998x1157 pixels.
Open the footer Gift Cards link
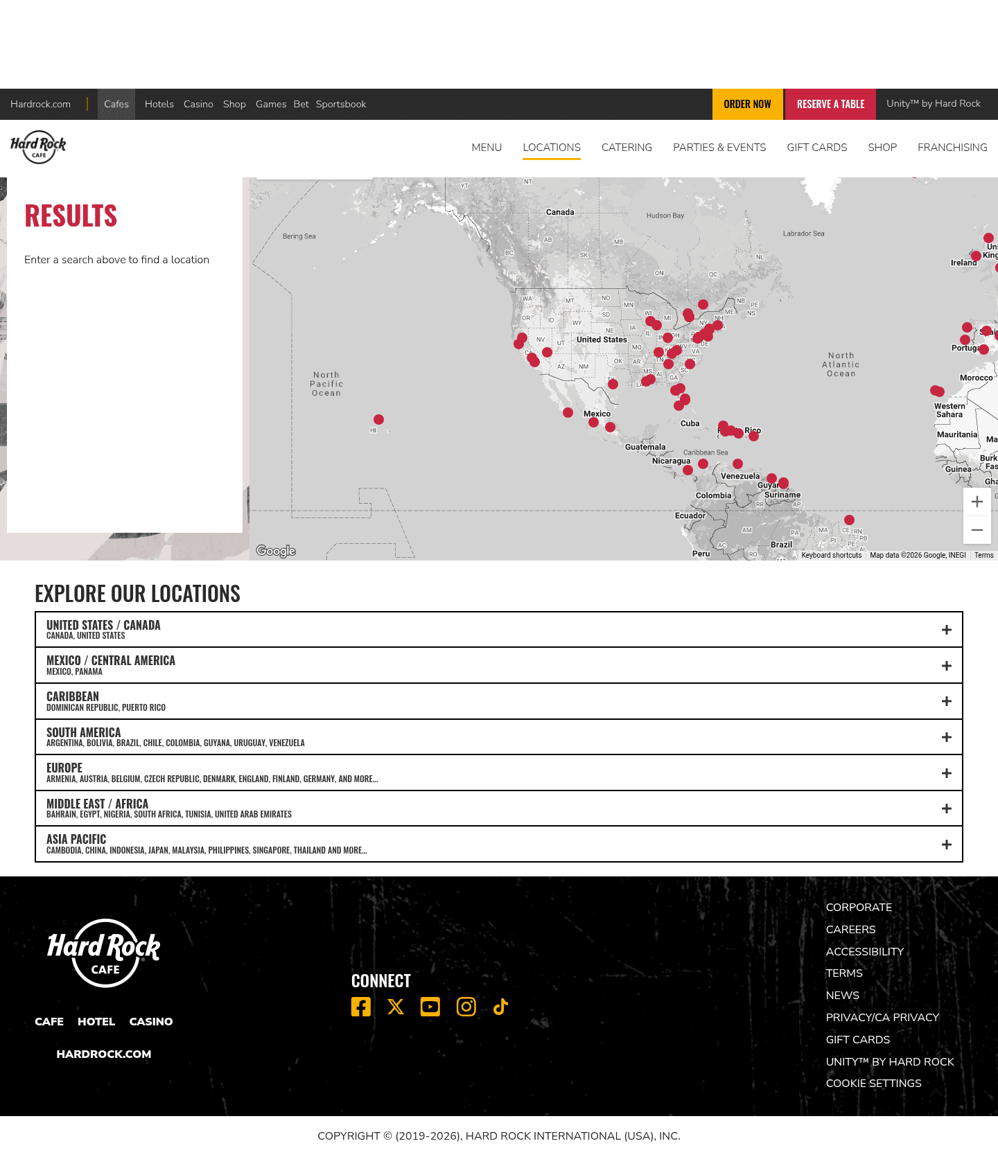click(858, 1040)
